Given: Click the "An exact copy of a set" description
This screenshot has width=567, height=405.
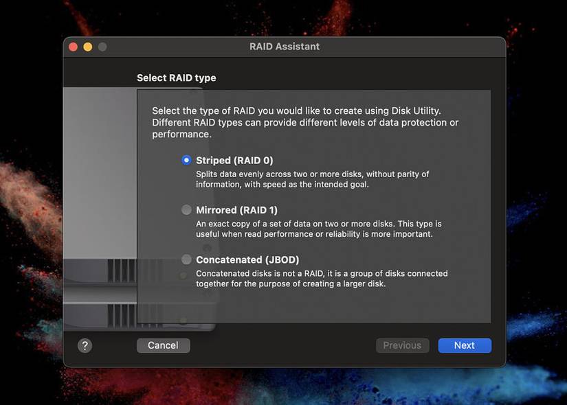Looking at the screenshot, I should (319, 229).
